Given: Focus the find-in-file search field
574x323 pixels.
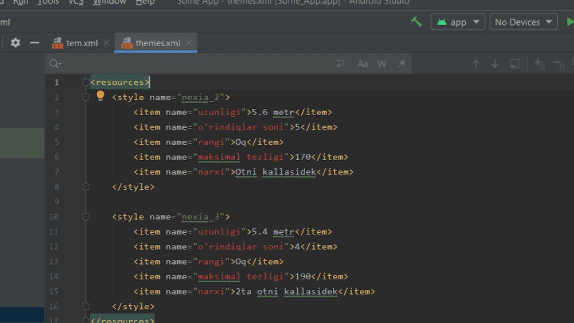Looking at the screenshot, I should point(197,64).
